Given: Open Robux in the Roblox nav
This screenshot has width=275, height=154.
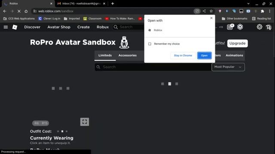Looking at the screenshot, I should (x=103, y=27).
